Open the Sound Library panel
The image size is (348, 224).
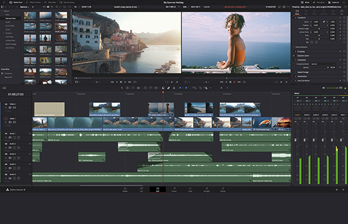point(67,2)
